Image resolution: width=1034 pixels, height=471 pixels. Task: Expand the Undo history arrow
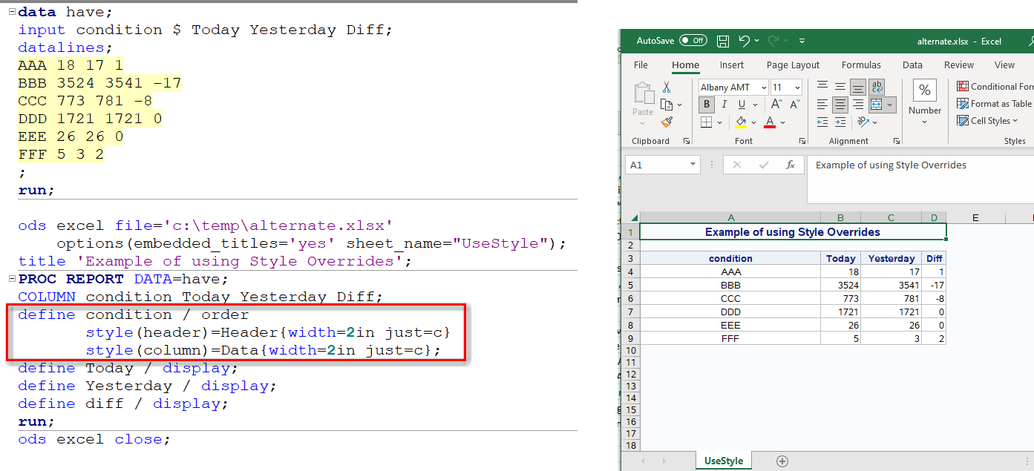tap(756, 41)
